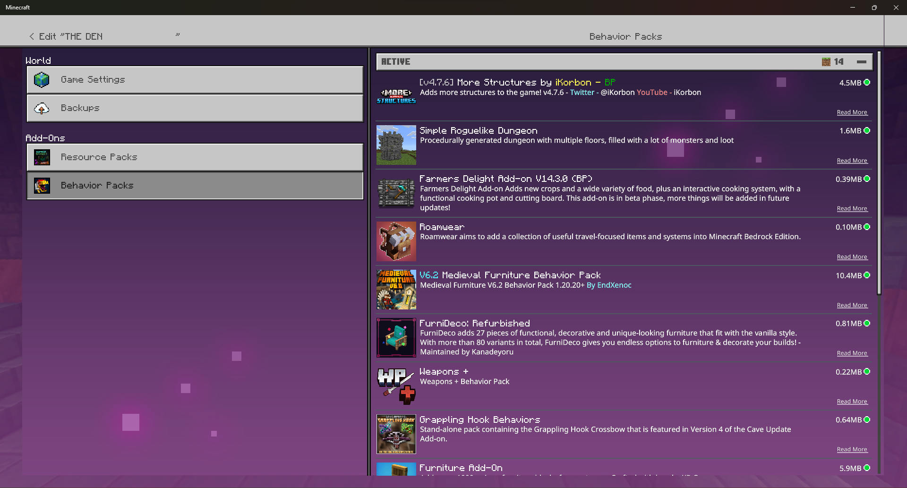Select the More Structures by iKorbon title
This screenshot has height=488, width=907.
pyautogui.click(x=517, y=83)
